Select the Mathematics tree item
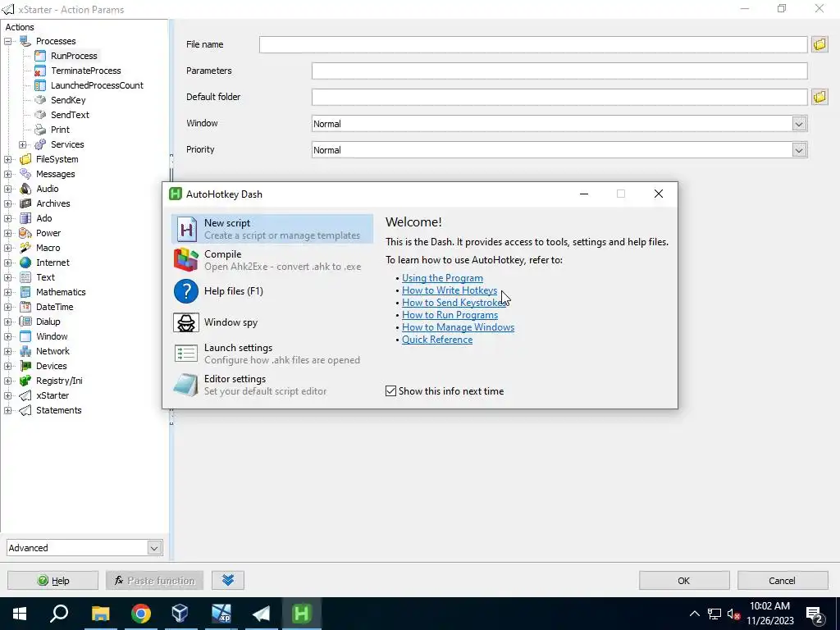Screen dimensions: 840x630 point(61,292)
